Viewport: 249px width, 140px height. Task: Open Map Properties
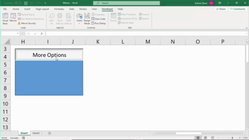coord(127,14)
